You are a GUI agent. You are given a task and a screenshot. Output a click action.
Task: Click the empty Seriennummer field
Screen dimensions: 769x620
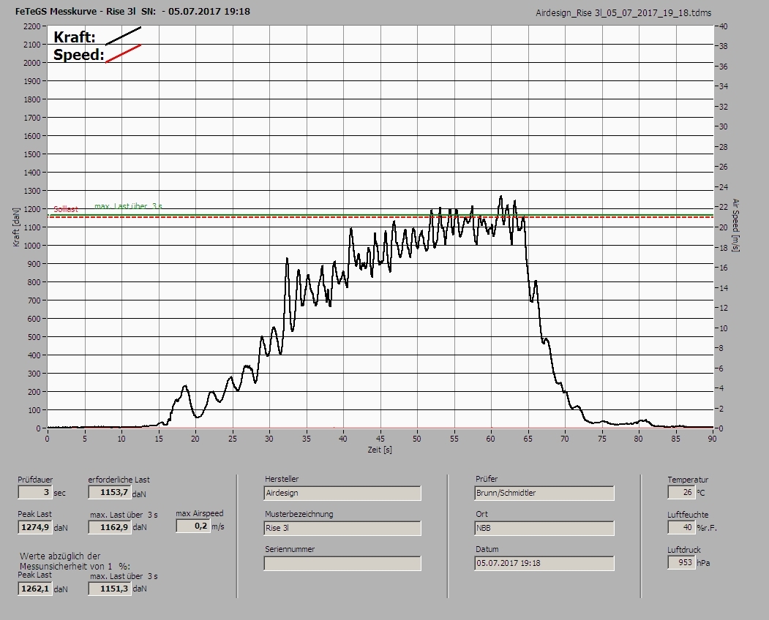(x=342, y=564)
